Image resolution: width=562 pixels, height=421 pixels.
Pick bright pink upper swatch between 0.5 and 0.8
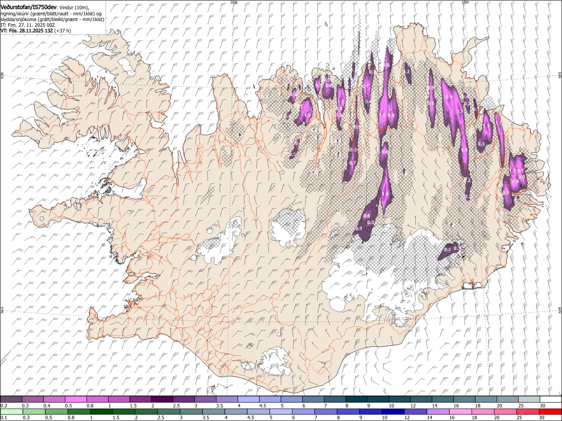(76, 400)
